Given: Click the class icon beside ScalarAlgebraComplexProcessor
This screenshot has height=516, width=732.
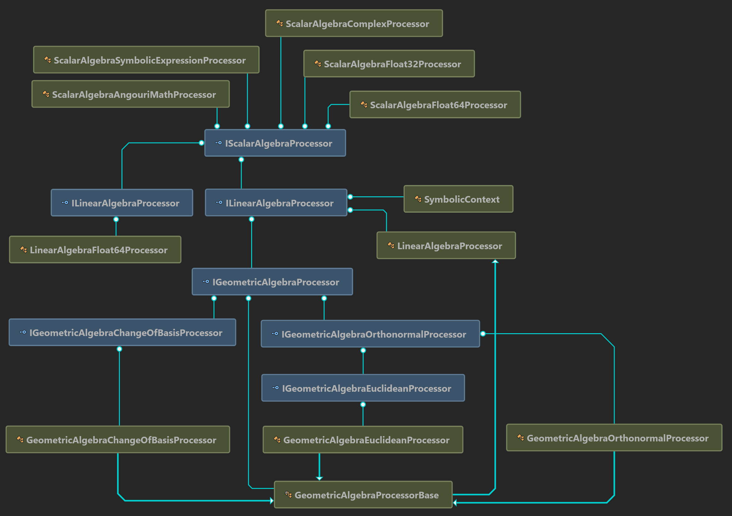Looking at the screenshot, I should 279,23.
